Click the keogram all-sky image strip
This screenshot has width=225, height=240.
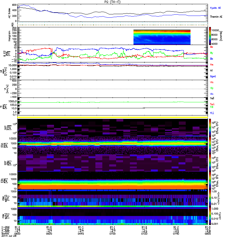click(162, 37)
